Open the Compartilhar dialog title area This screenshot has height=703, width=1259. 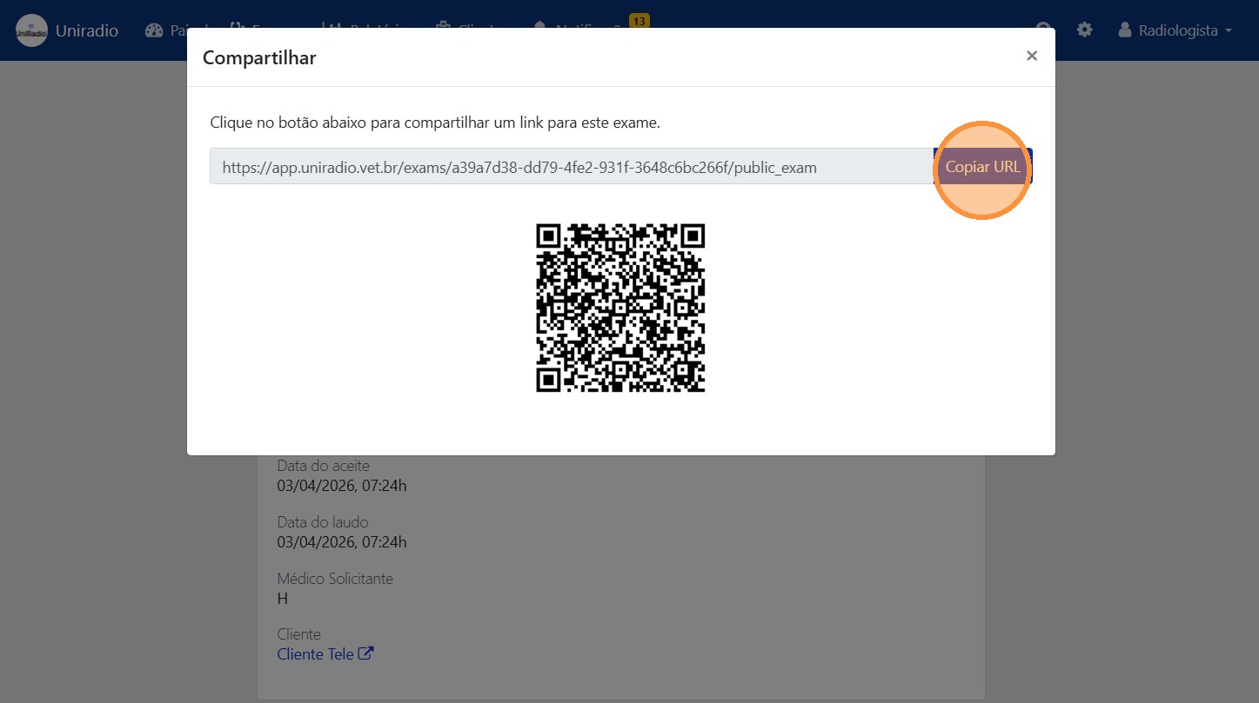258,57
